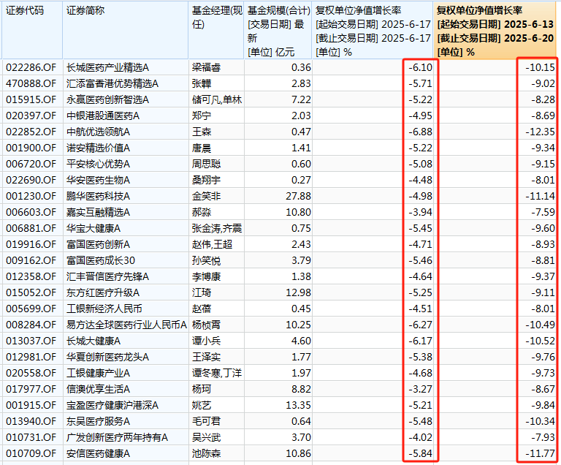Click fund 华安医药生物A
The height and width of the screenshot is (465, 561).
98,180
